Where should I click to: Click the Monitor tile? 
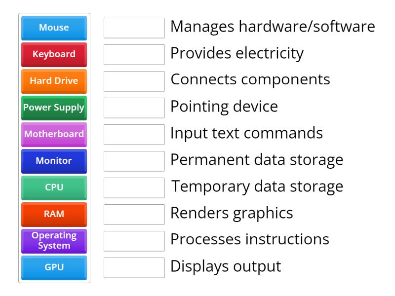coord(53,161)
